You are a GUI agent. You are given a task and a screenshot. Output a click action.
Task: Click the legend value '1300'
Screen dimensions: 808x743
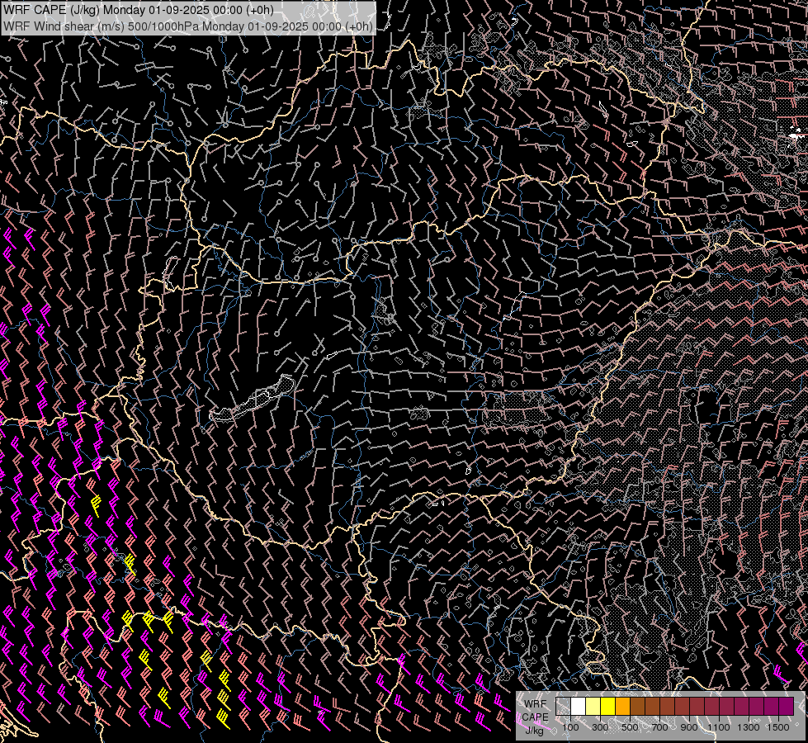tap(749, 727)
